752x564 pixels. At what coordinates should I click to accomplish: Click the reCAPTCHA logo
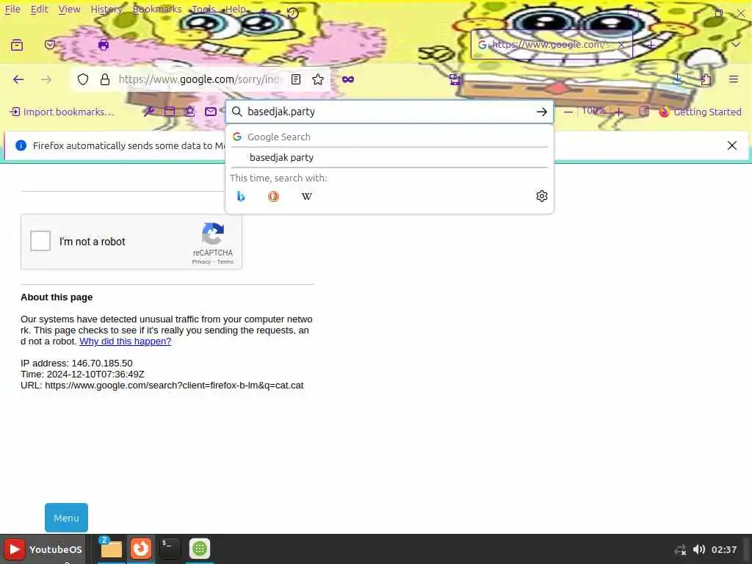pyautogui.click(x=213, y=234)
